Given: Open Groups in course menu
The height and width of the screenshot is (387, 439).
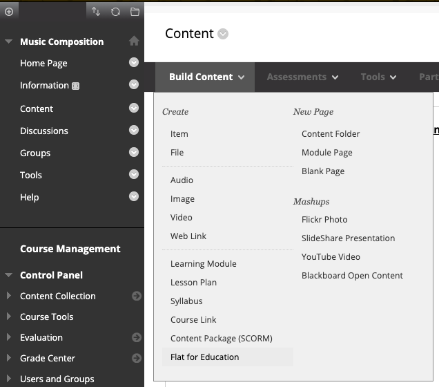Looking at the screenshot, I should pyautogui.click(x=35, y=153).
